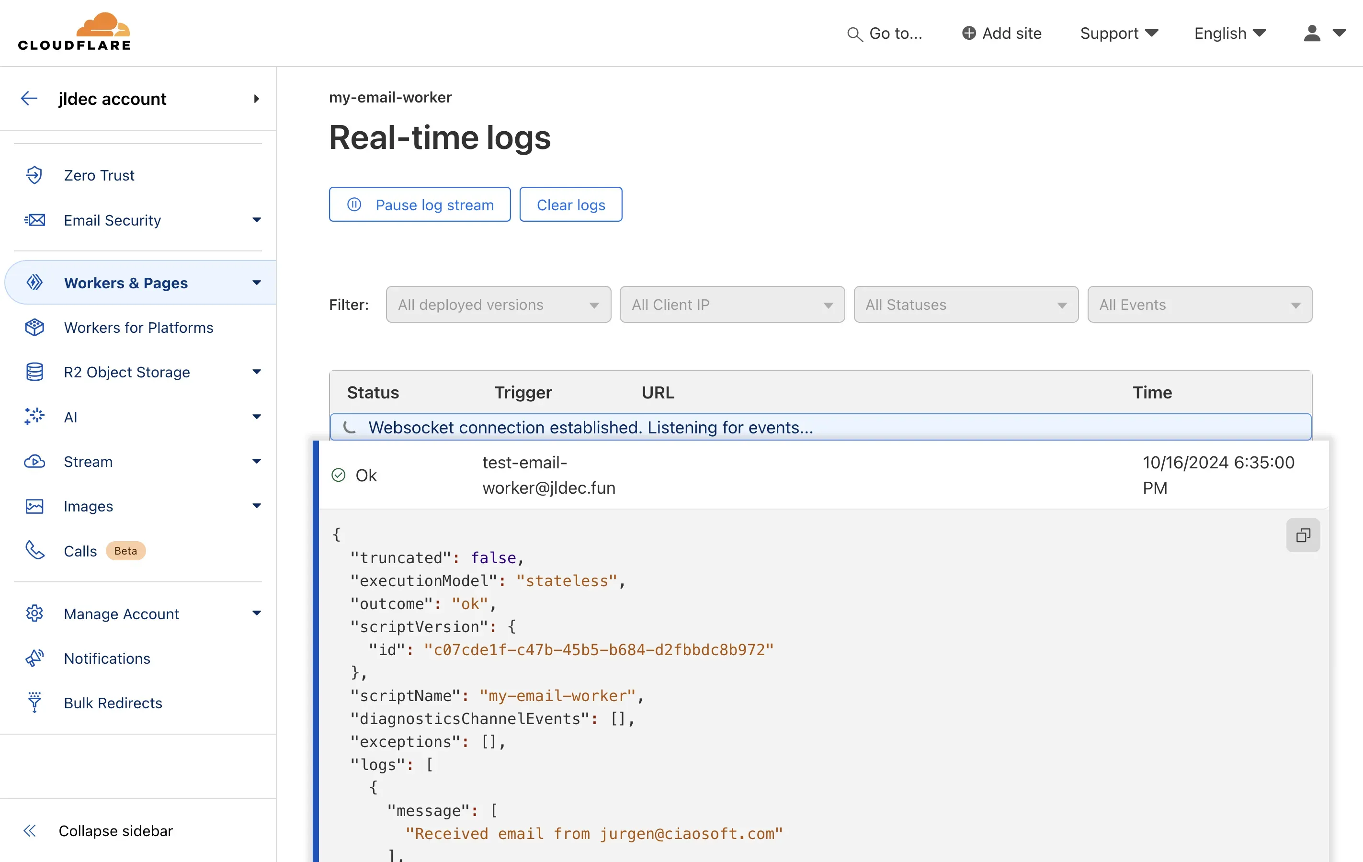Open the English language dropdown
This screenshot has width=1363, height=862.
(1230, 34)
